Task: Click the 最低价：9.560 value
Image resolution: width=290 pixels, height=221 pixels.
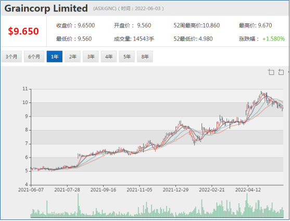Action: 74,39
